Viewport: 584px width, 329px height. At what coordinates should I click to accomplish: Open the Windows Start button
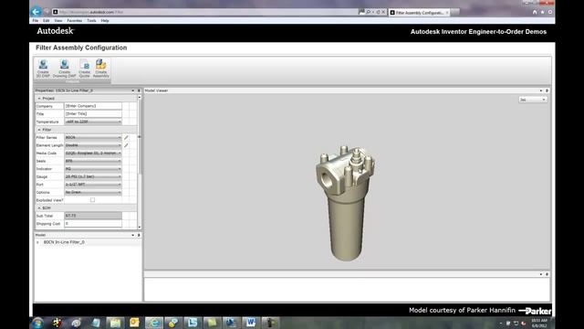pos(37,323)
